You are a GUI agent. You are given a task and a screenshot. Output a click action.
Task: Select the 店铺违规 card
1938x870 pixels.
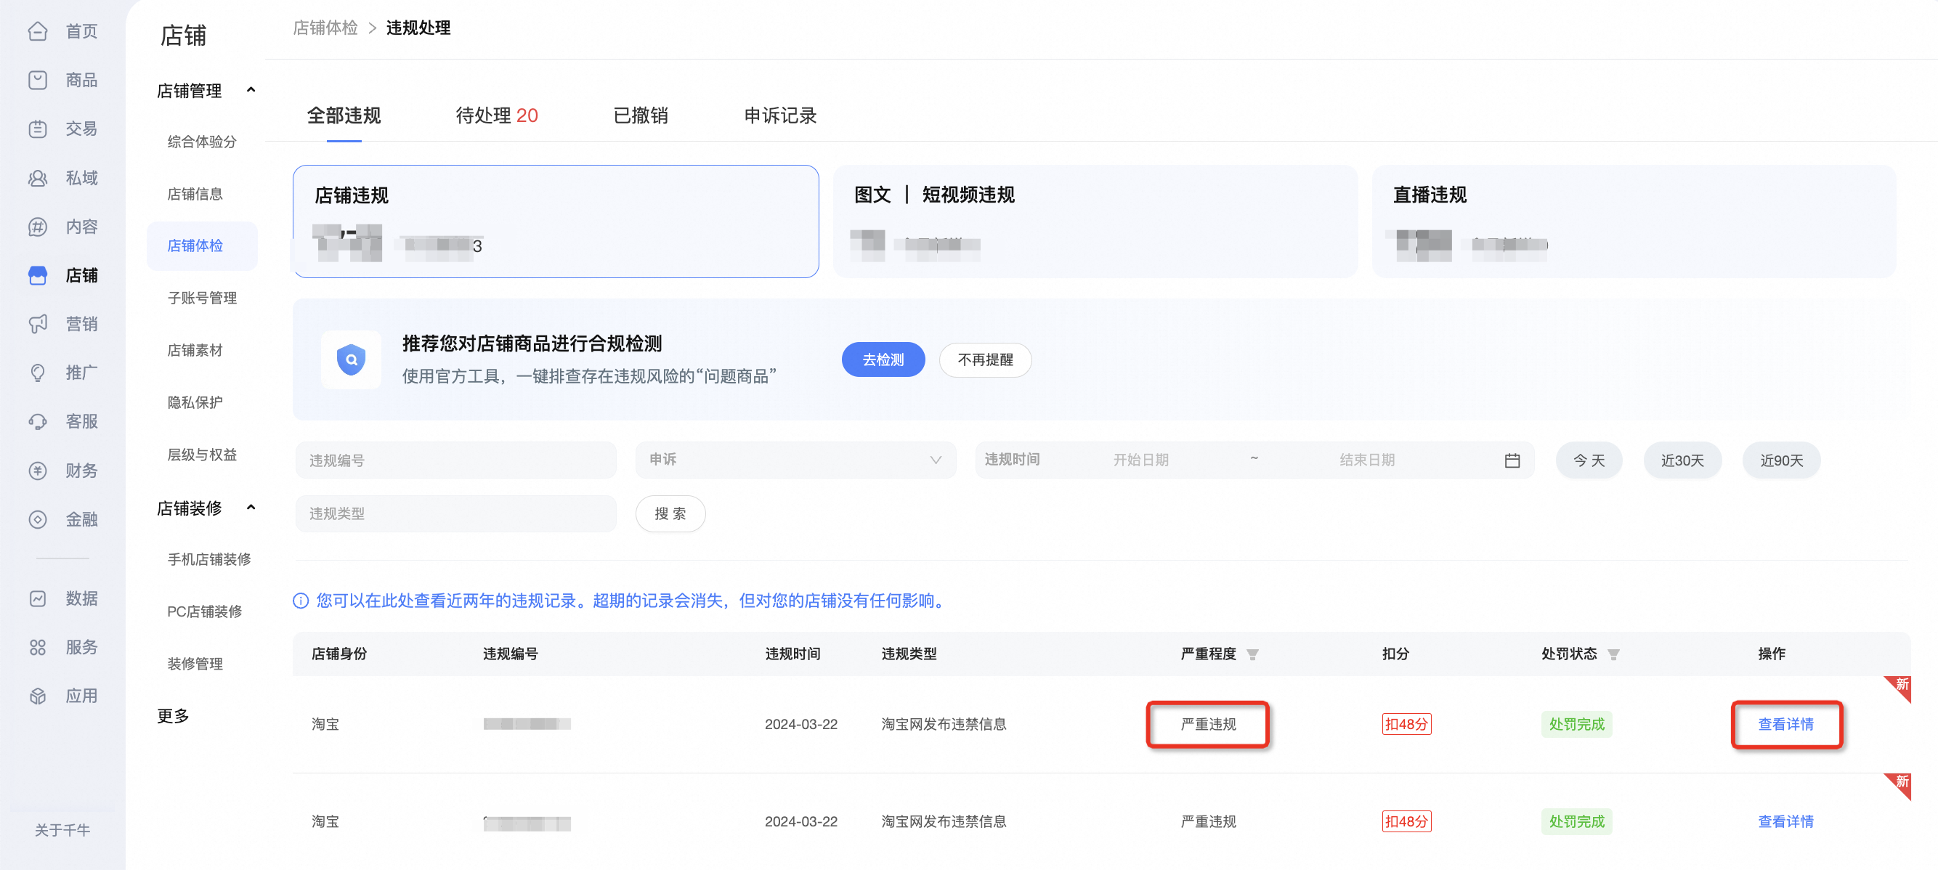pos(556,221)
